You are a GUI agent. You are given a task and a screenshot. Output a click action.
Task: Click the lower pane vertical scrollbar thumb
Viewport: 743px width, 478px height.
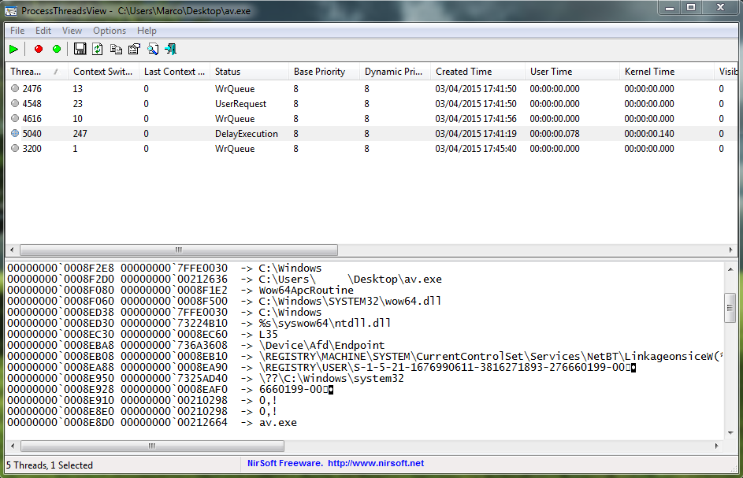pos(730,308)
